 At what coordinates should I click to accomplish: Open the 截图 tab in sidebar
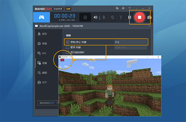(42, 73)
